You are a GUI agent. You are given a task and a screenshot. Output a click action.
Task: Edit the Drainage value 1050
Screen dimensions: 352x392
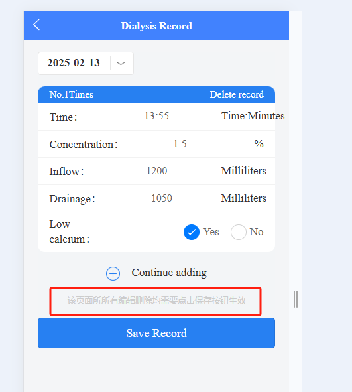click(162, 198)
